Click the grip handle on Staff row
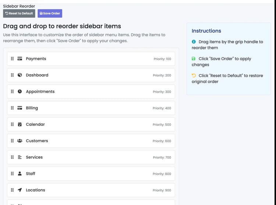 [x=12, y=173]
